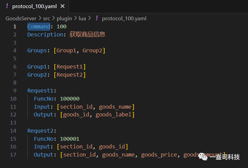Image resolution: width=248 pixels, height=168 pixels.
Task: Click the Request2: key on line 14
Action: pyautogui.click(x=42, y=131)
